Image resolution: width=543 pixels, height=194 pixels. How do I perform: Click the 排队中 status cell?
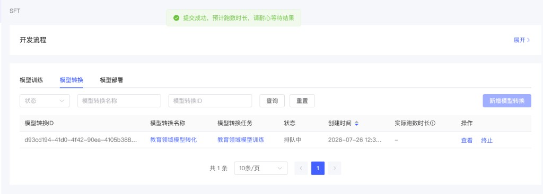293,140
